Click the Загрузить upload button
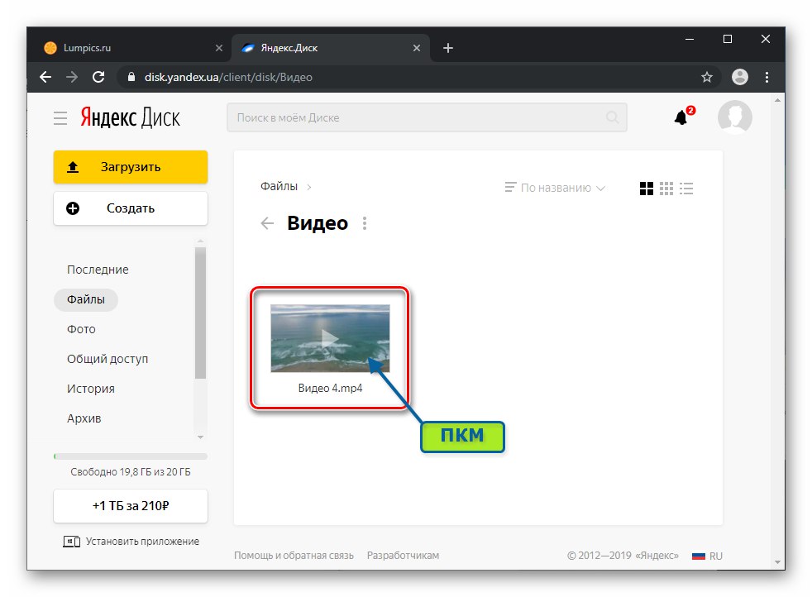 point(131,167)
